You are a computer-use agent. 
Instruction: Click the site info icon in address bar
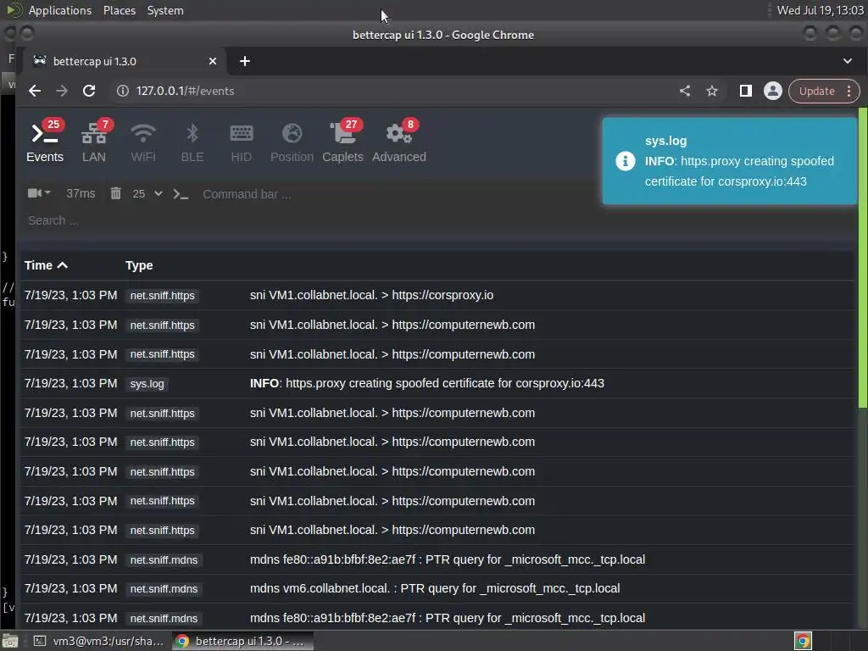pyautogui.click(x=123, y=91)
